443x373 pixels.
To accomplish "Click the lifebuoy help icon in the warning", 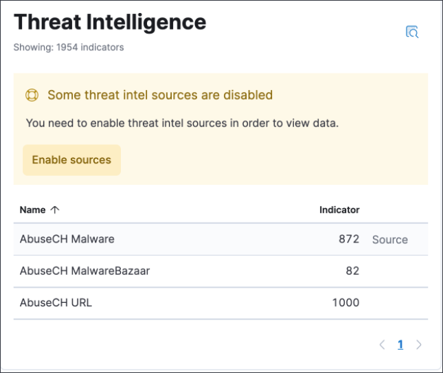I will [32, 95].
